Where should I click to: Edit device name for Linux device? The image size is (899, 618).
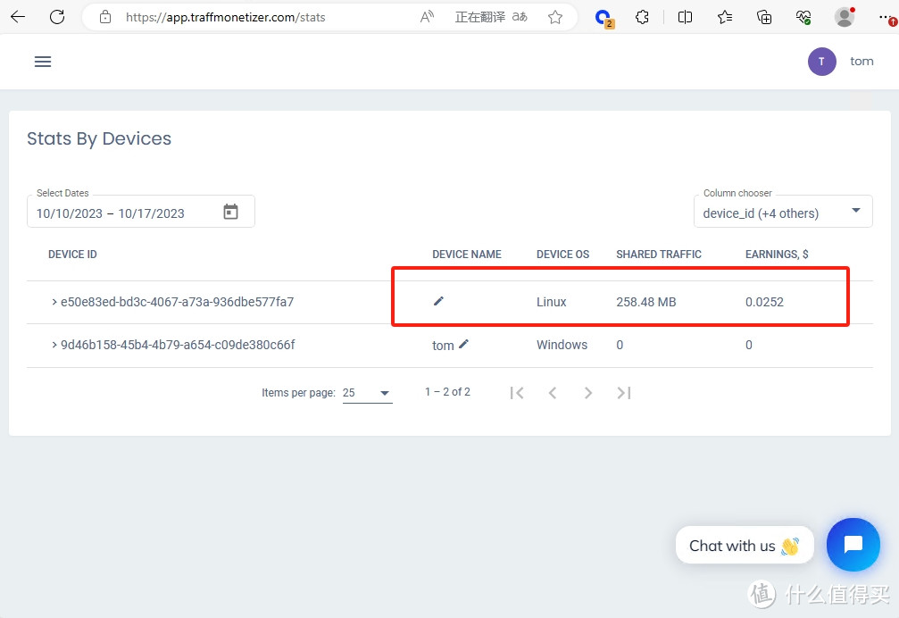[x=438, y=301]
